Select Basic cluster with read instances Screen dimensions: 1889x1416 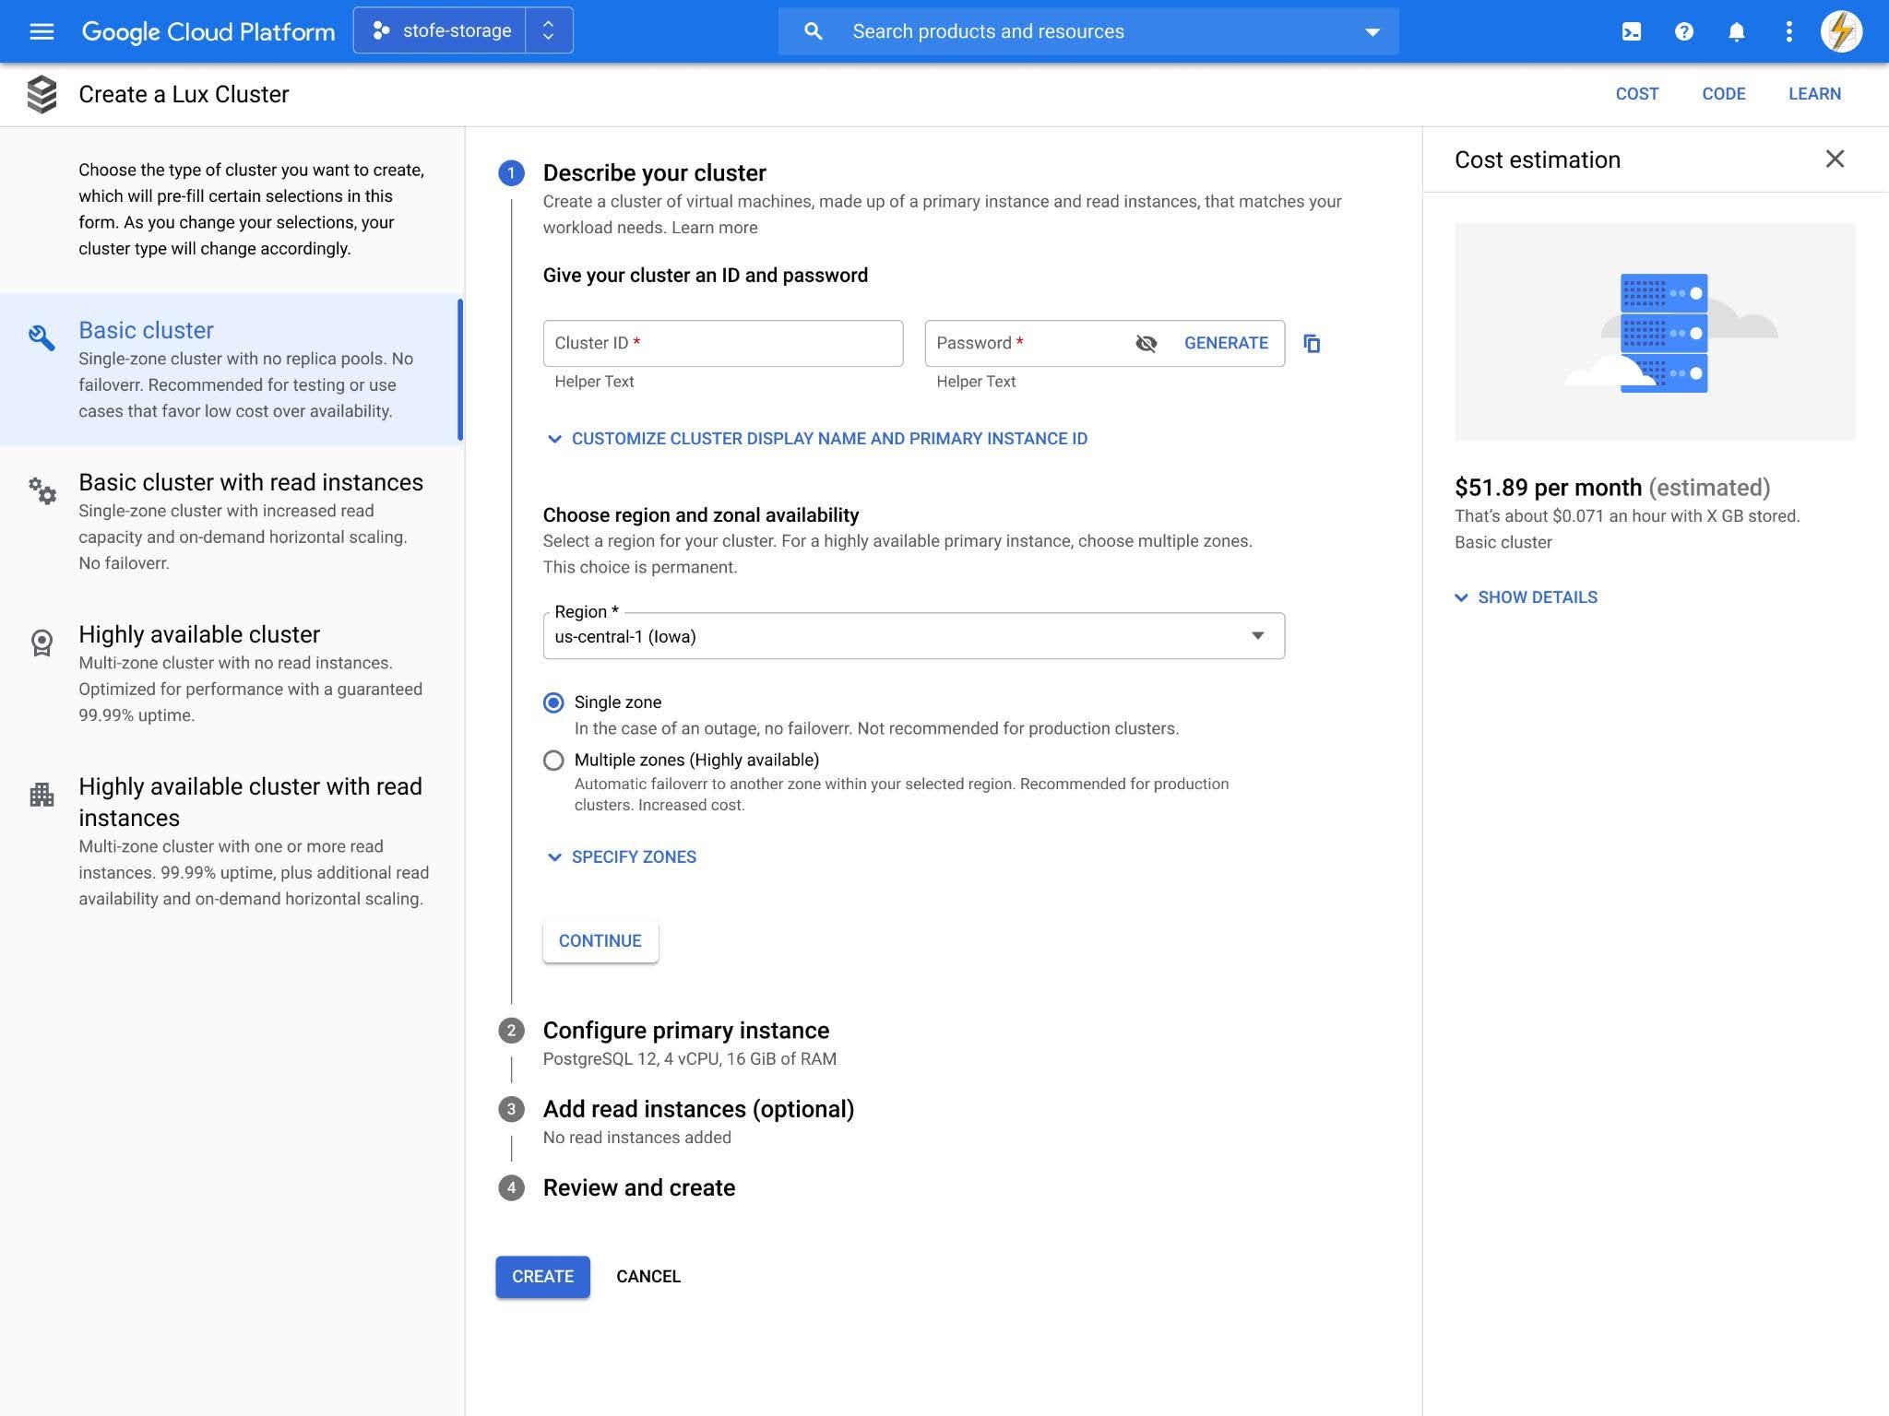231,522
